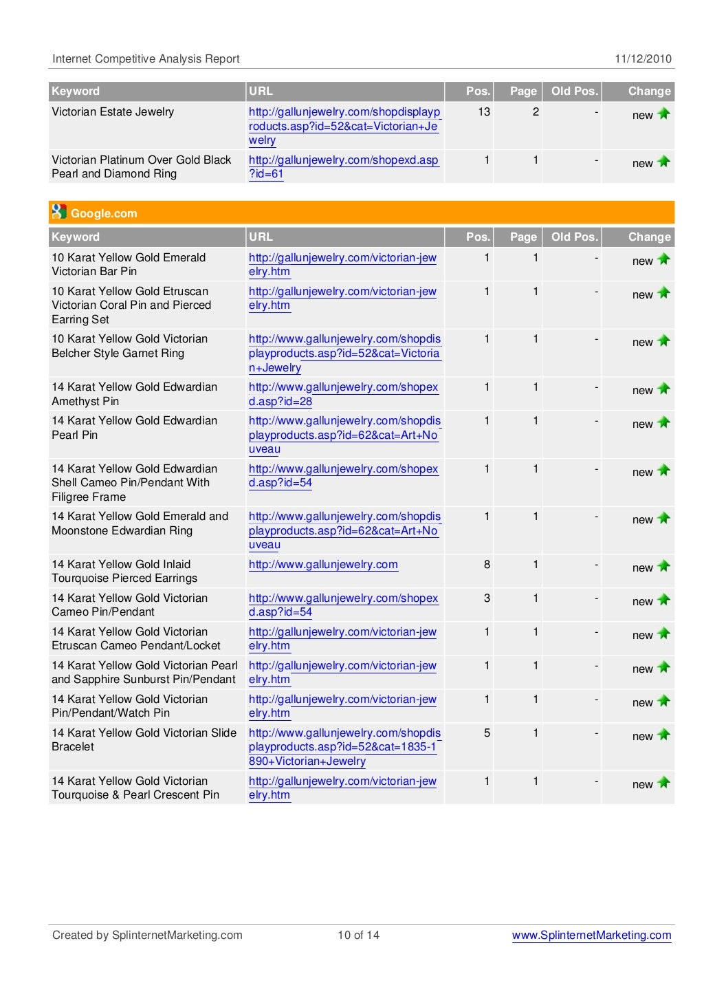
Task: Open victorian-jewelry.htm link for Etruscan Cameo Locket
Action: 342,638
